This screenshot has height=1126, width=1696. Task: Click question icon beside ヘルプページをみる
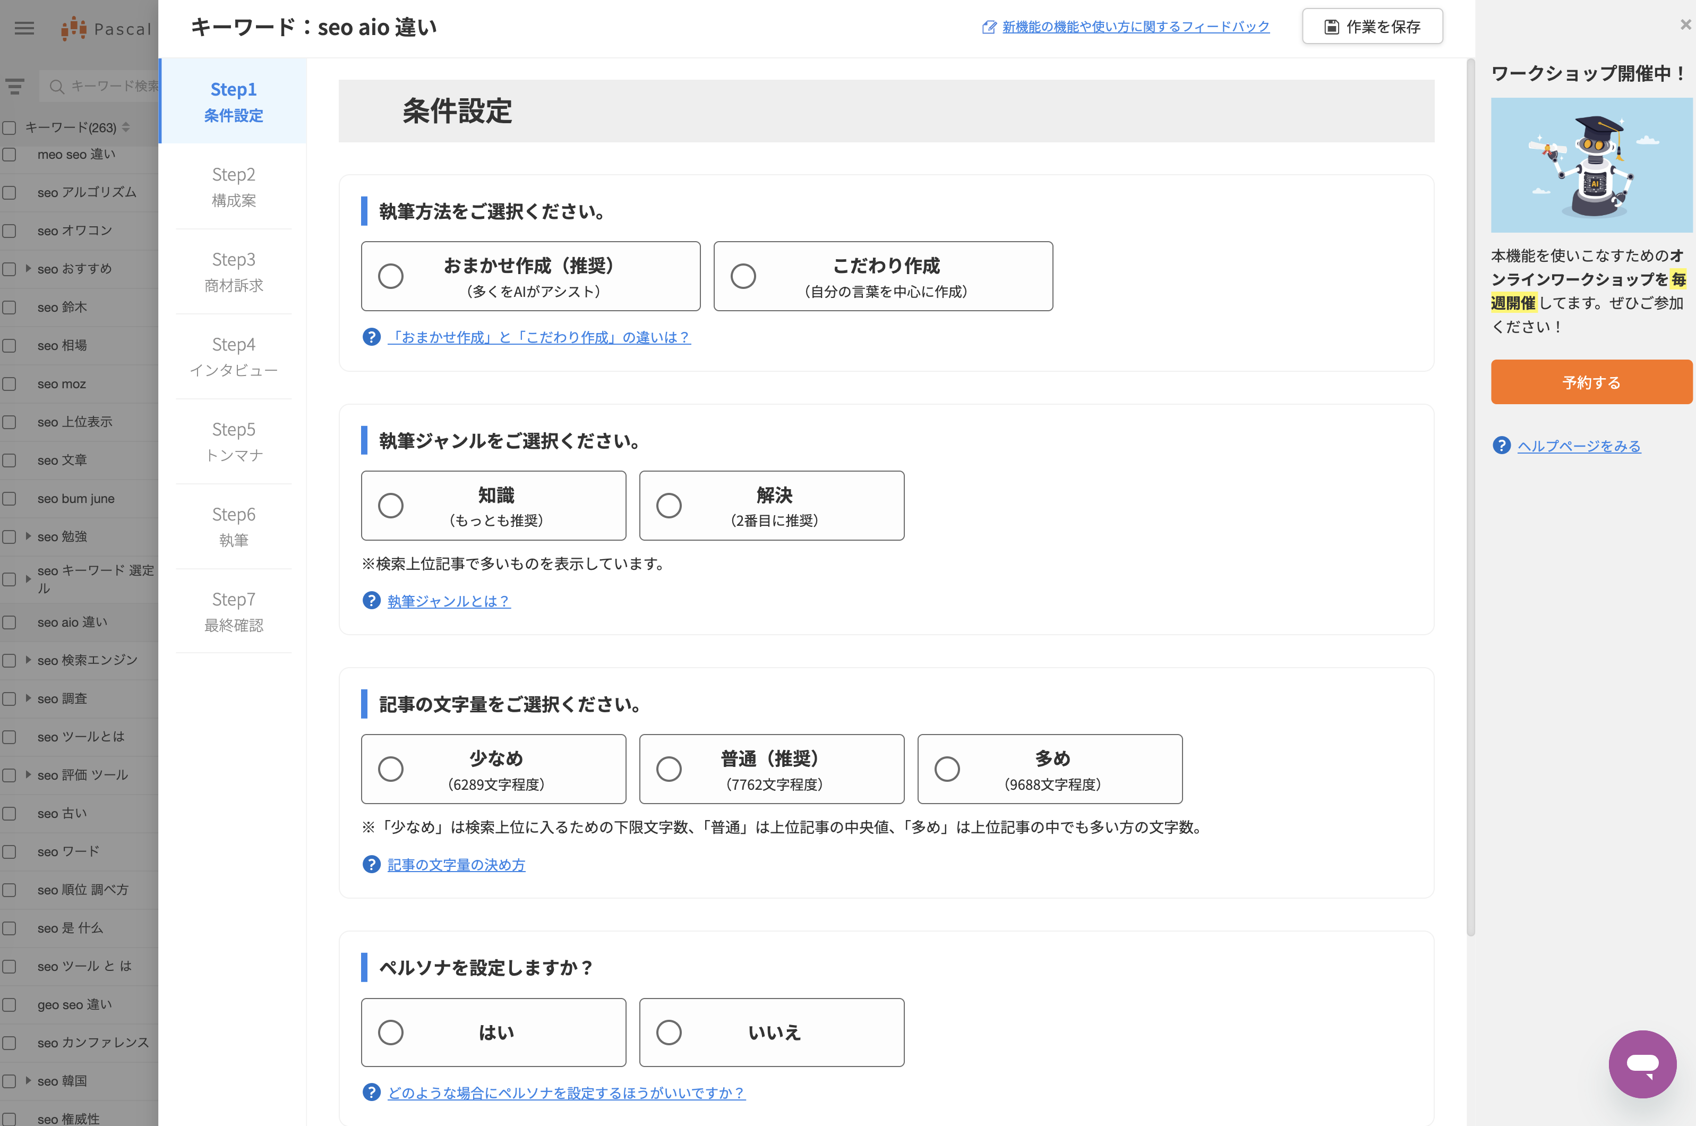click(x=1502, y=445)
